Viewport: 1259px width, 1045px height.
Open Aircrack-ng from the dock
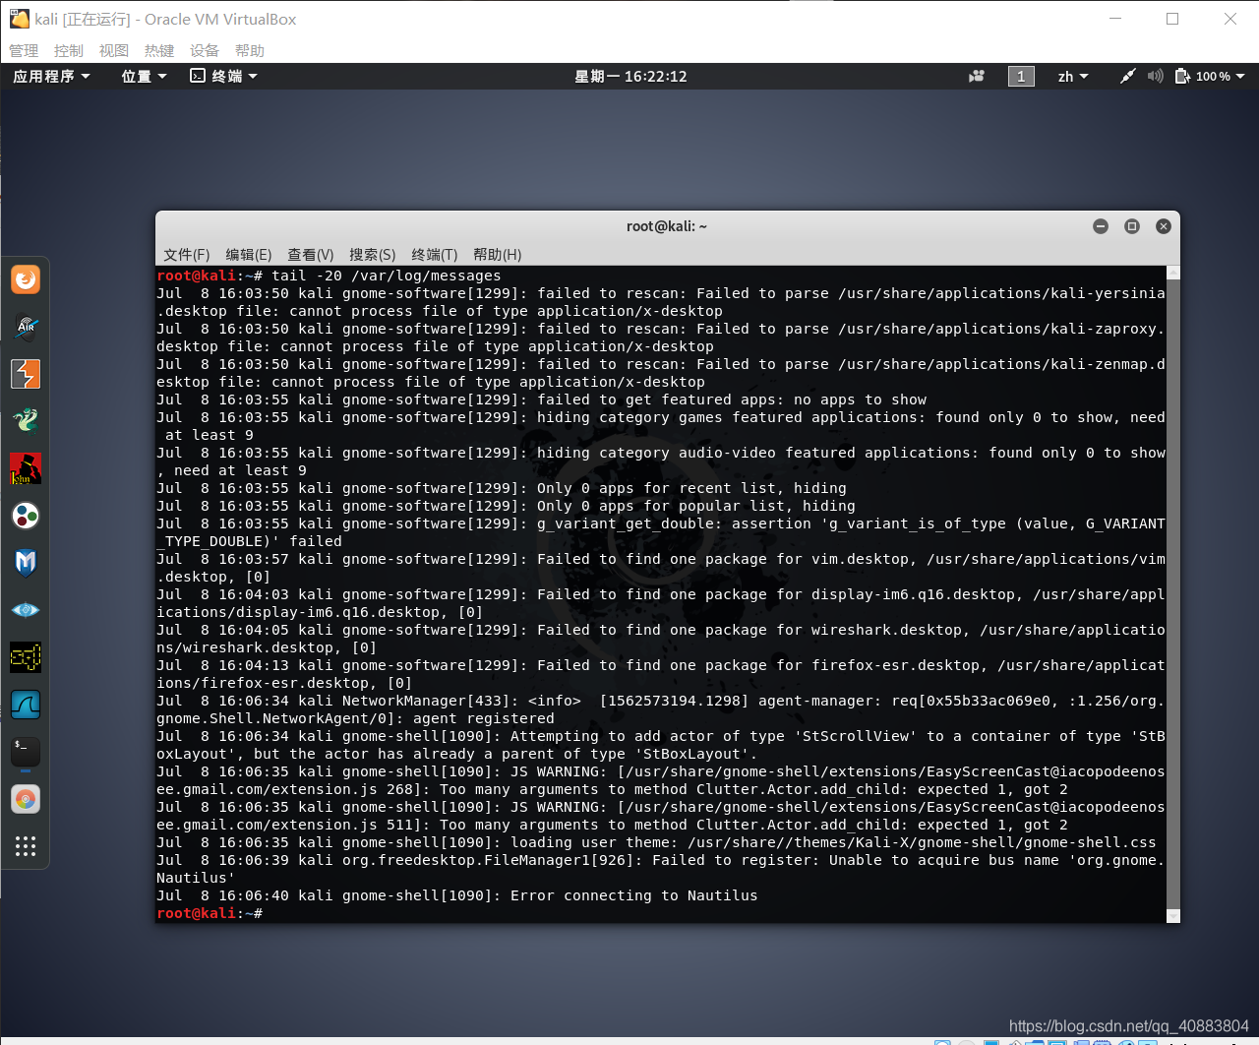coord(26,327)
